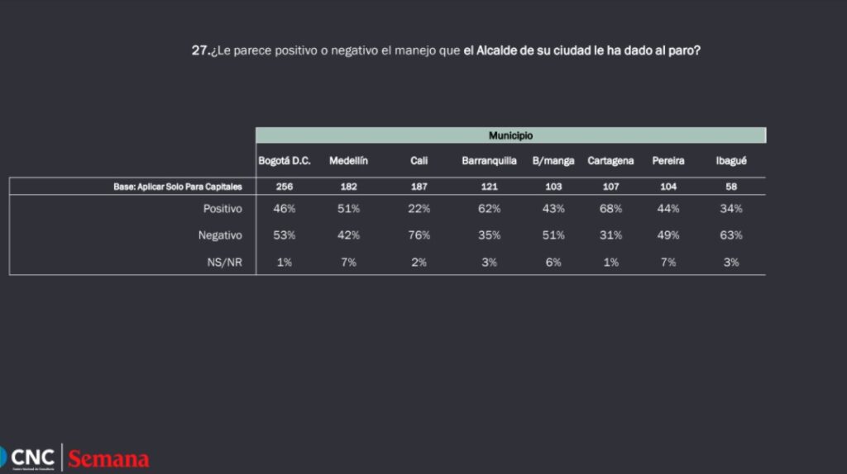Click Cartagena's 68% Positivo value
The image size is (847, 474).
[x=610, y=209]
